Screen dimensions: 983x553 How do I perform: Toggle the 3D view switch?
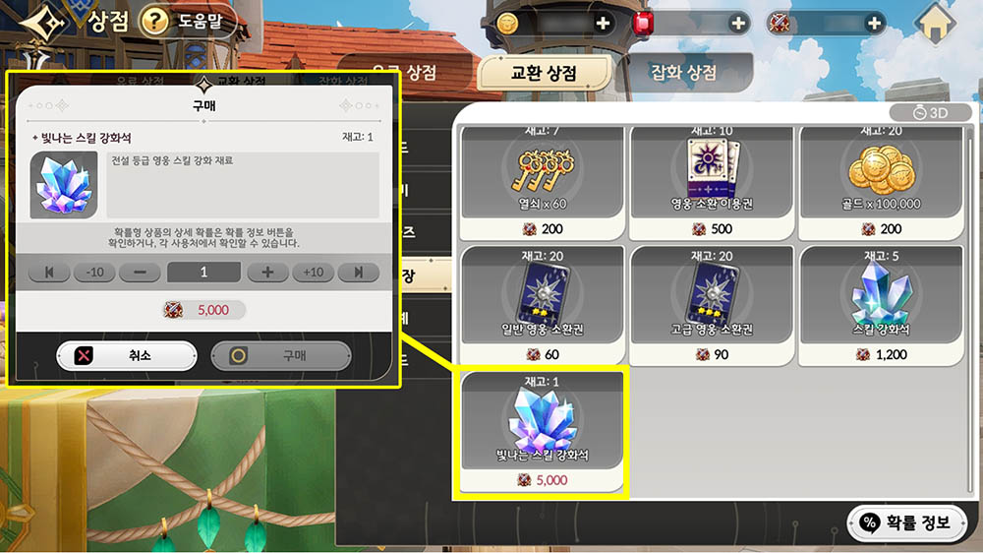930,112
